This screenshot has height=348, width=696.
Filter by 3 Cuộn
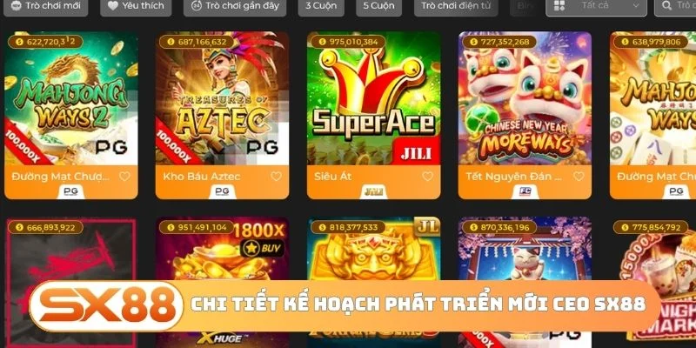[321, 6]
